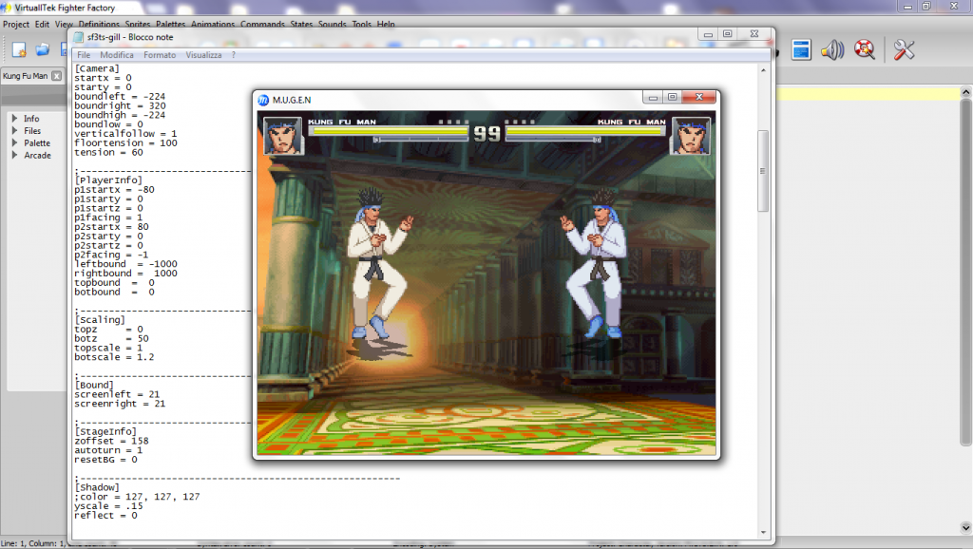973x549 pixels.
Task: Open the Help menu in Fighter Factory
Action: (386, 24)
